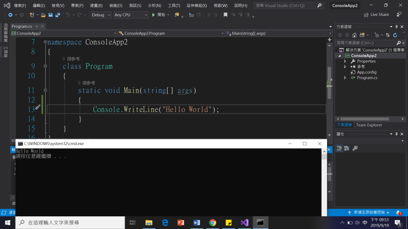Save Program.cs with the single disk icon

coord(51,15)
